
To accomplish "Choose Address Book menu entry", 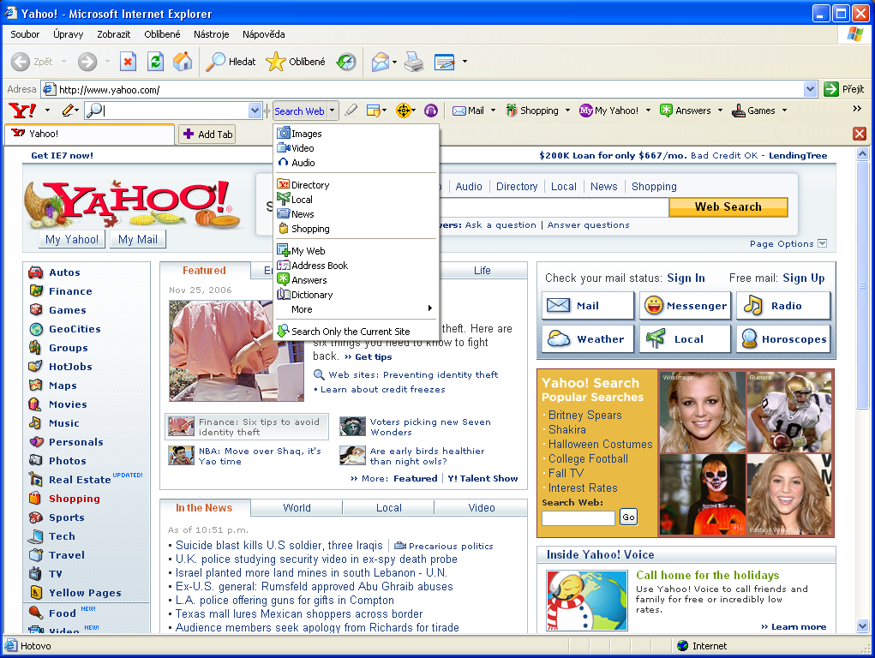I will click(x=356, y=266).
